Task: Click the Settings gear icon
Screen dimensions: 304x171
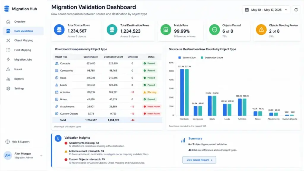Action: 8,88
